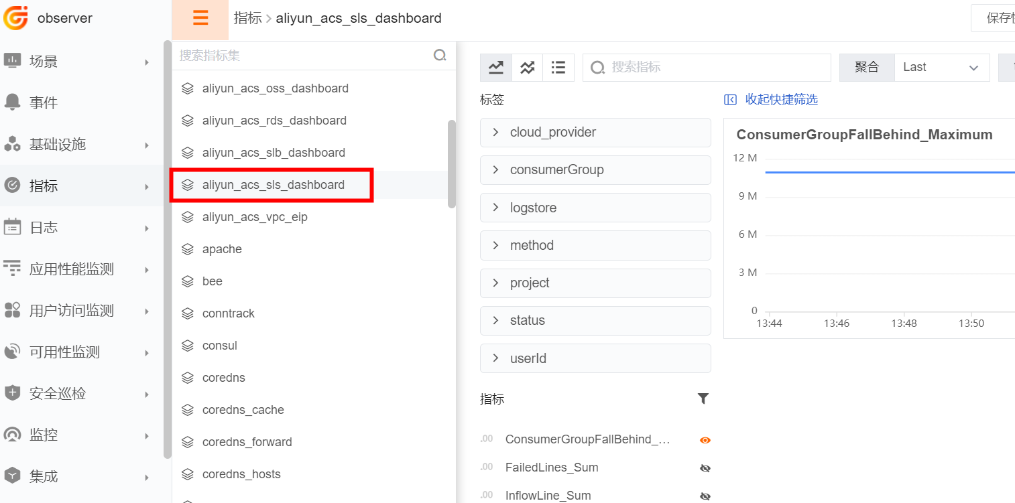Click the search magnifier in metric set box
Image resolution: width=1015 pixels, height=503 pixels.
tap(440, 56)
